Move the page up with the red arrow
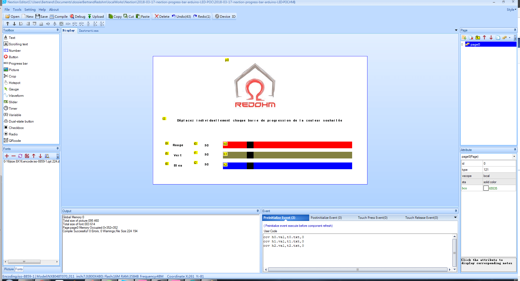Screen dimensions: 520x281 [484, 38]
